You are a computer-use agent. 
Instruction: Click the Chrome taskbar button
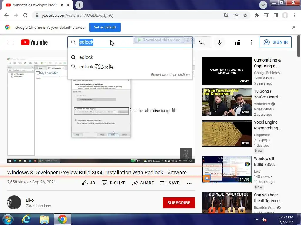point(63,219)
